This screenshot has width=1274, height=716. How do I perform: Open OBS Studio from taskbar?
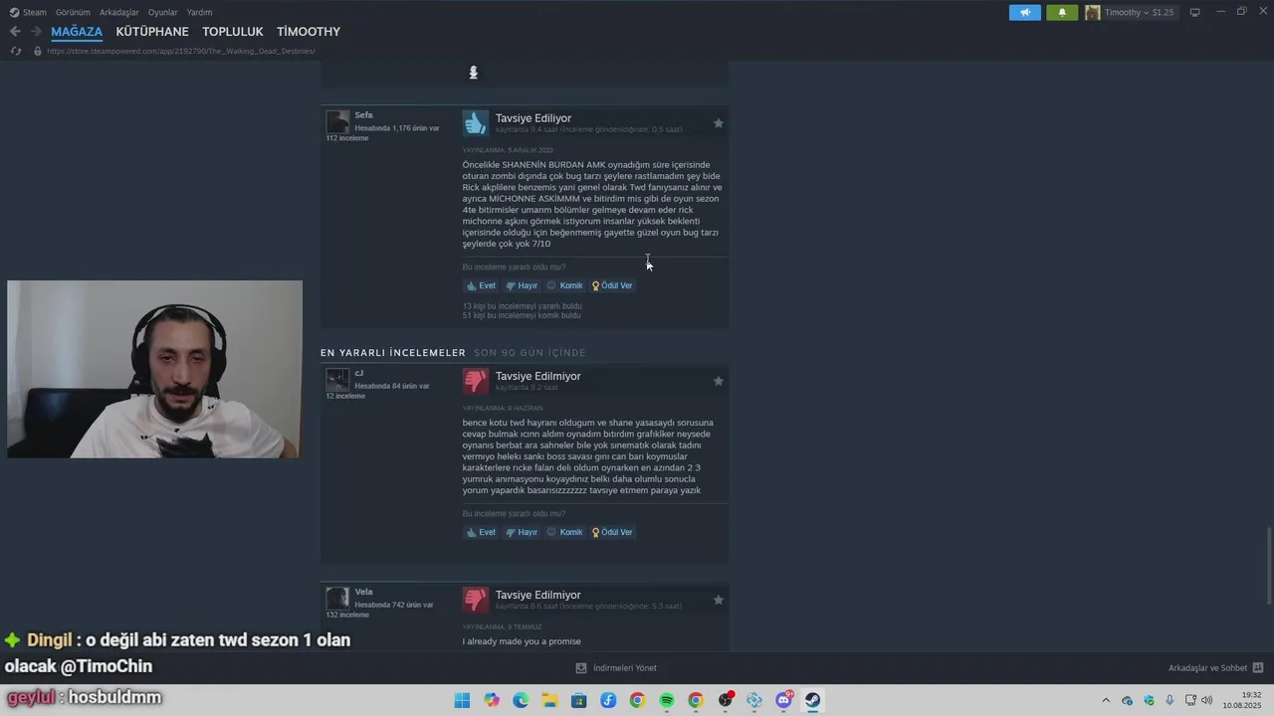(726, 700)
